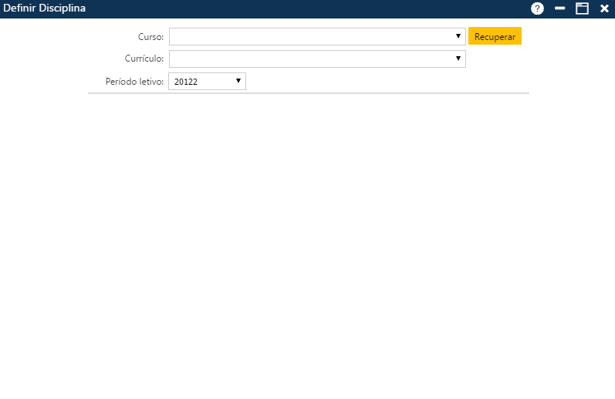Click the Período letivo field label
This screenshot has width=615, height=399.
pos(134,81)
